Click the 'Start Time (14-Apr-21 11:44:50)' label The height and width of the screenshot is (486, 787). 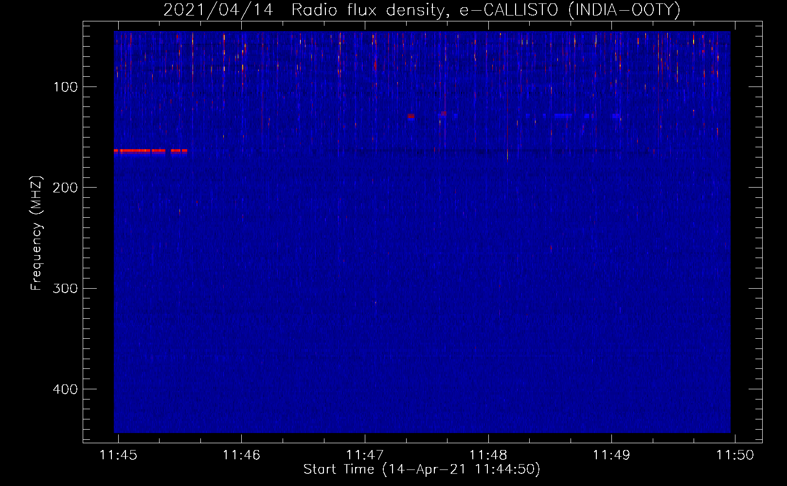[x=422, y=469]
